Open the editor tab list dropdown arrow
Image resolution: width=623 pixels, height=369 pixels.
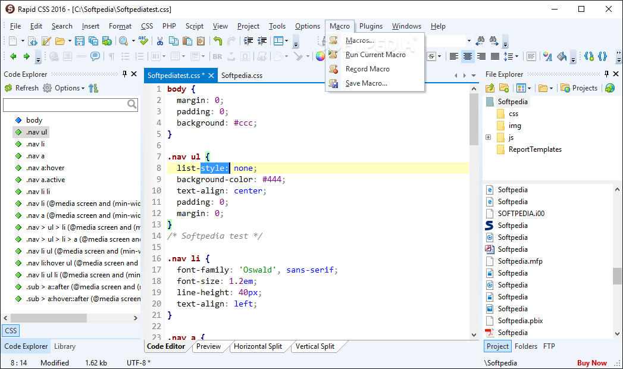point(474,76)
